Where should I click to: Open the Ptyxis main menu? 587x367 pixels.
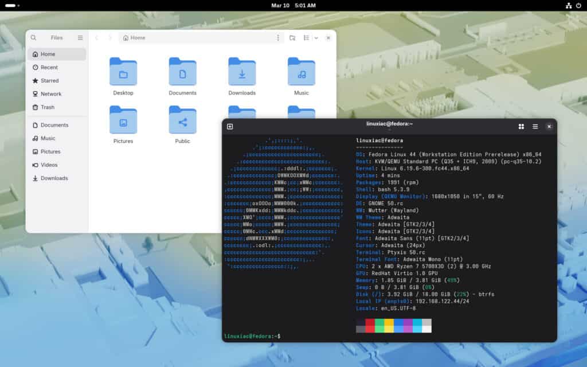click(535, 127)
